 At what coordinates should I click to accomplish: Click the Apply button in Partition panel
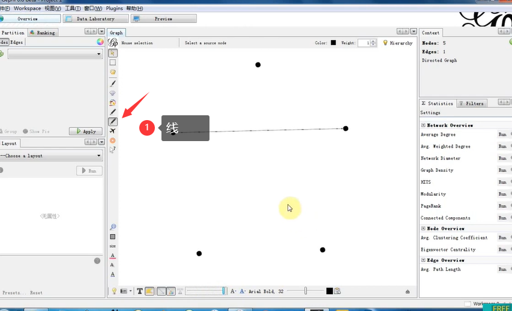click(86, 131)
